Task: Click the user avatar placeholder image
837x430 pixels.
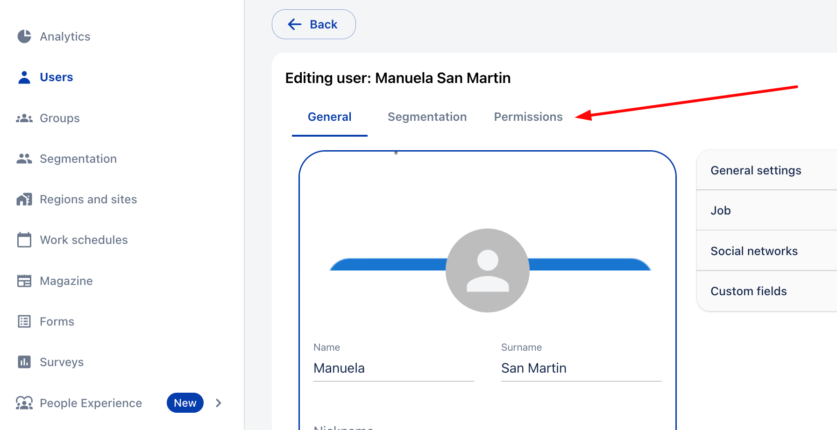Action: click(x=487, y=270)
